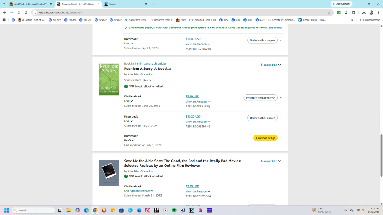Viewport: 383px width, 215px height.
Task: Open the tab search dropdown arrow
Action: pyautogui.click(x=4, y=4)
